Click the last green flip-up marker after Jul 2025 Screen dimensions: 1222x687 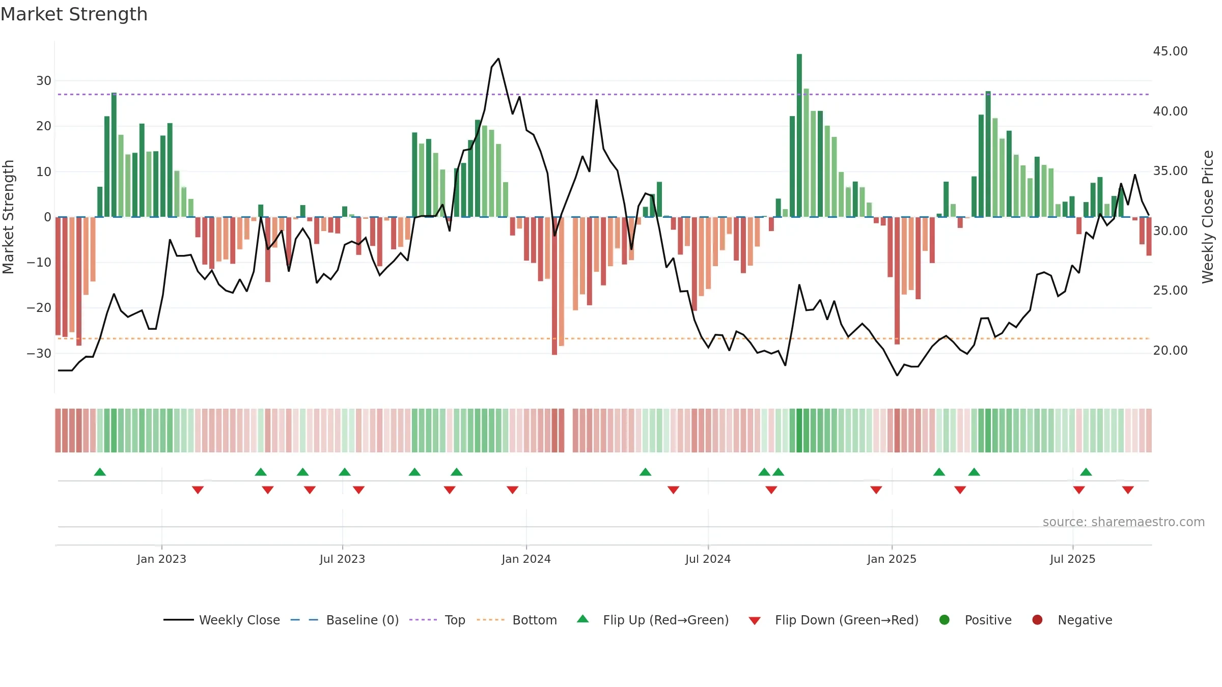[x=1086, y=472]
